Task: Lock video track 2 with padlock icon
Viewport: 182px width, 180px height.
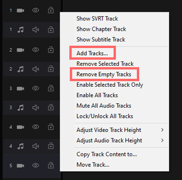Action: [x=51, y=50]
